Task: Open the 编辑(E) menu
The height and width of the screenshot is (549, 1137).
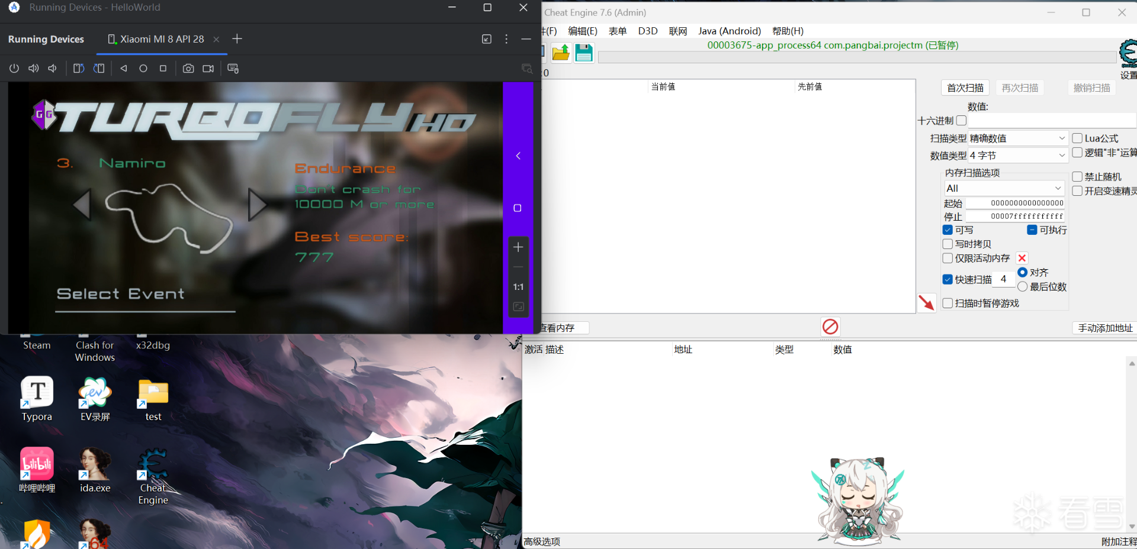Action: pyautogui.click(x=583, y=31)
